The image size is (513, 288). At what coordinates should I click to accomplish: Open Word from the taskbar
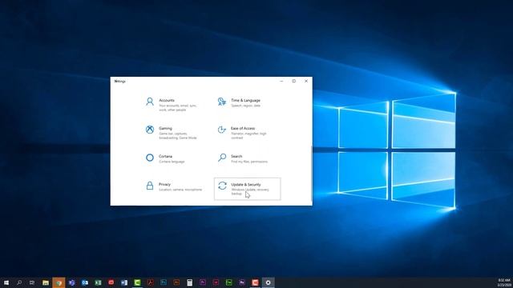click(124, 282)
